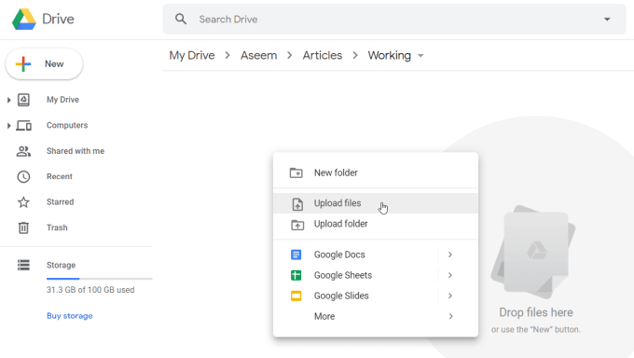
Task: Navigate to Articles breadcrumb
Action: 323,55
